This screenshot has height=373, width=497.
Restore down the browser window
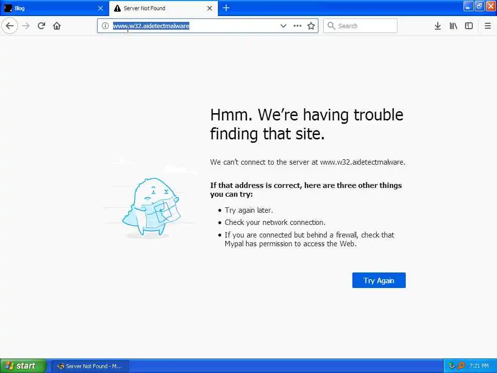point(480,6)
